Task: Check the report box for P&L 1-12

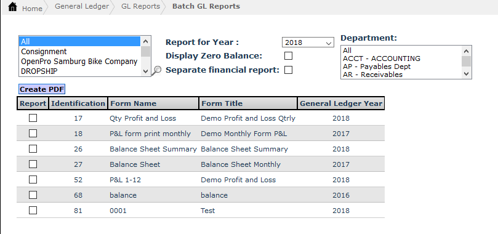Action: [33, 180]
